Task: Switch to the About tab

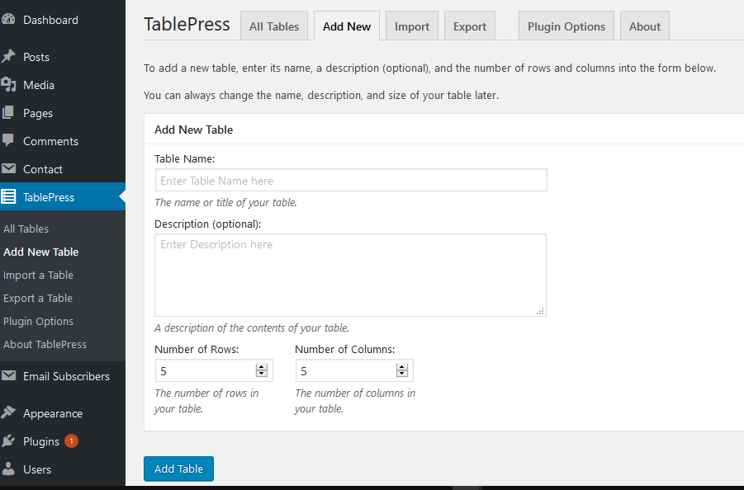Action: tap(644, 26)
